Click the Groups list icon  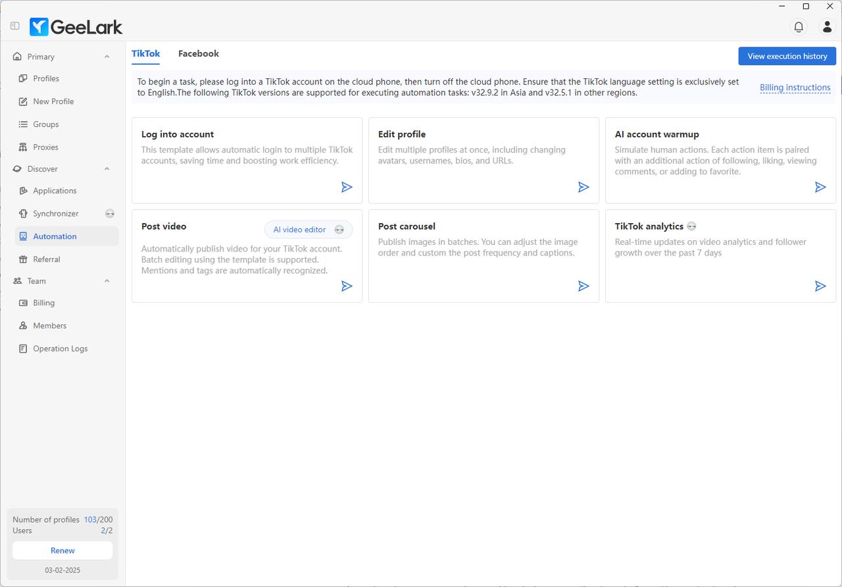[23, 124]
